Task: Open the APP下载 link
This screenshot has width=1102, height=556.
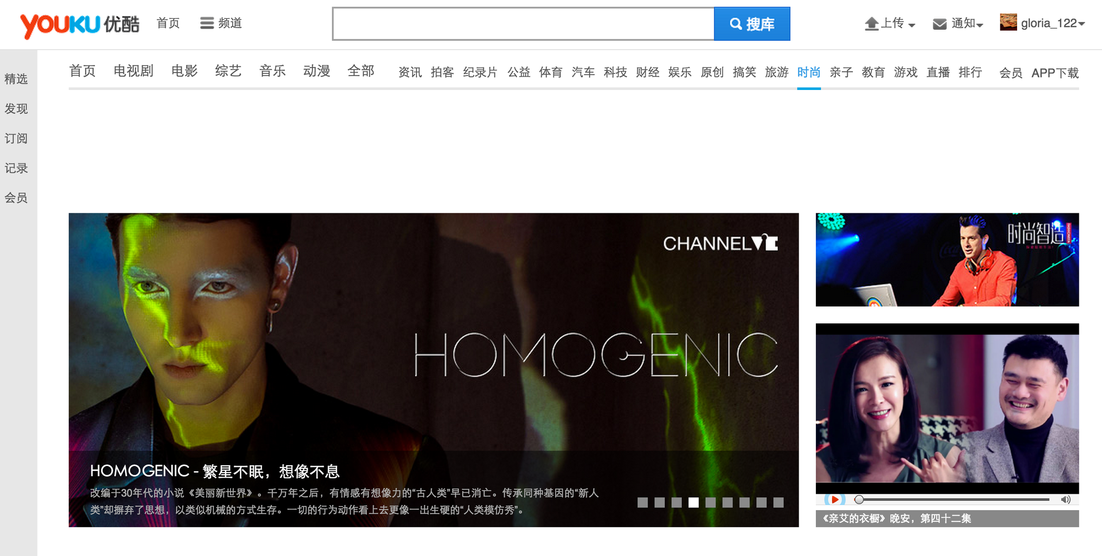Action: click(1055, 73)
